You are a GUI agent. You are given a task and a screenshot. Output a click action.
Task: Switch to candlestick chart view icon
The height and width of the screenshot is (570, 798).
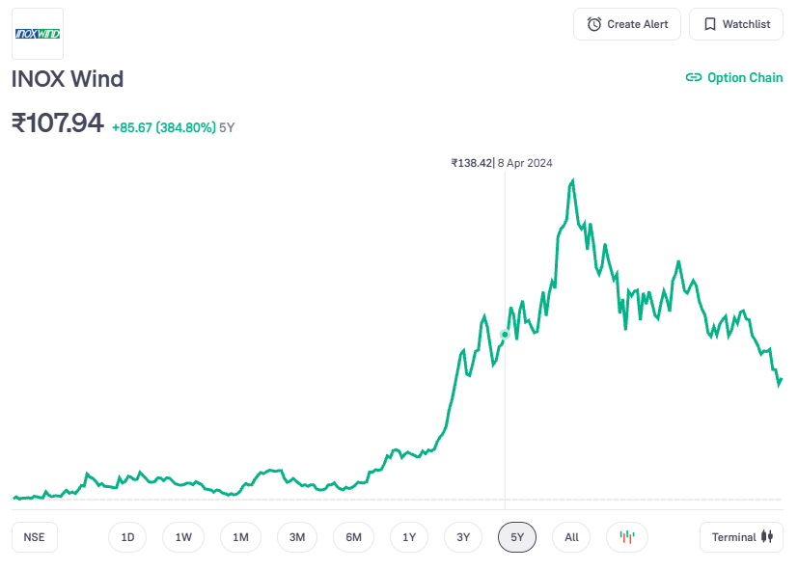(x=627, y=537)
